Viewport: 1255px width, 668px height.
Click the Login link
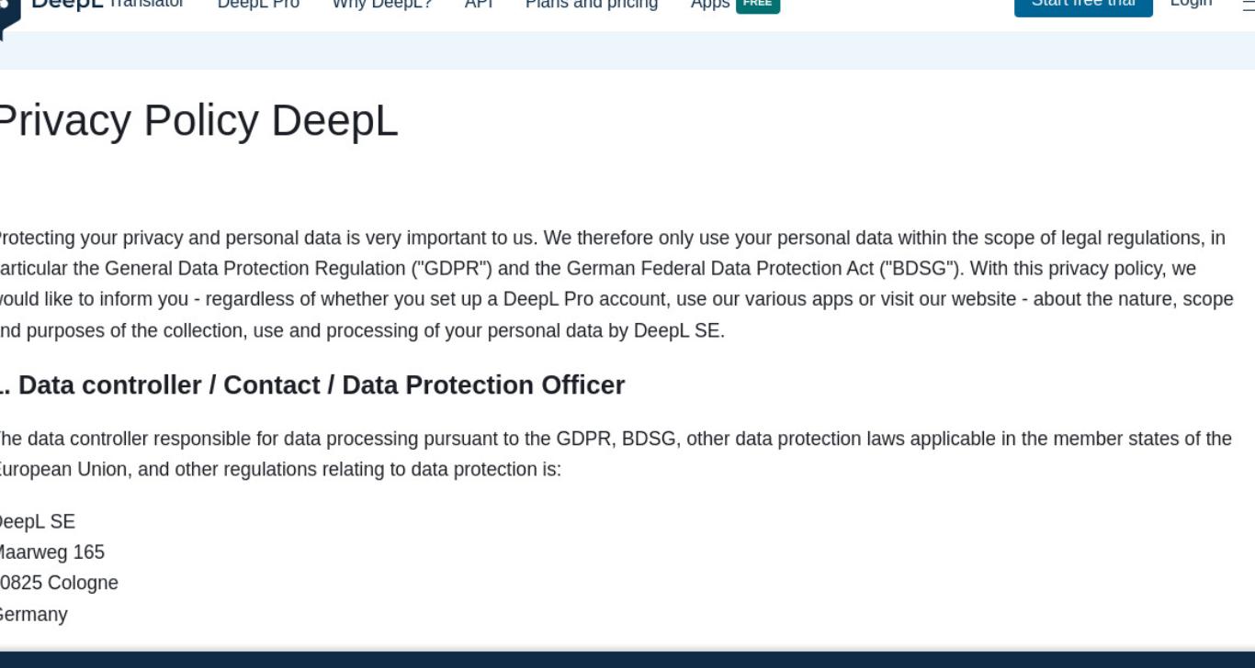tap(1191, 4)
